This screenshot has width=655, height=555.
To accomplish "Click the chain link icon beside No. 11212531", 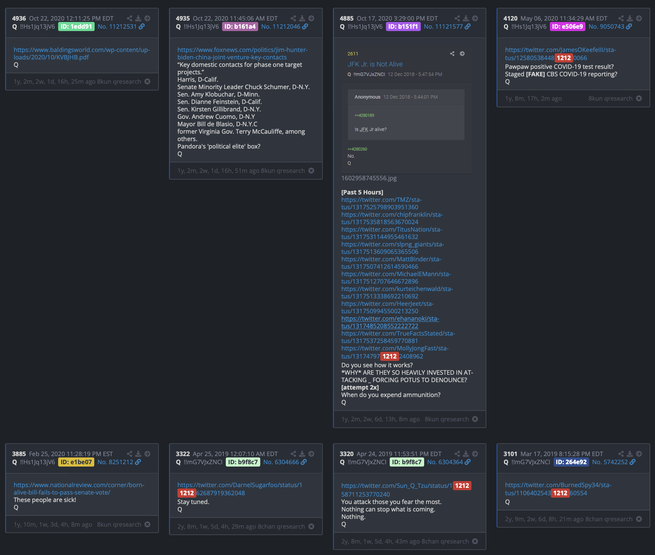I will point(142,26).
